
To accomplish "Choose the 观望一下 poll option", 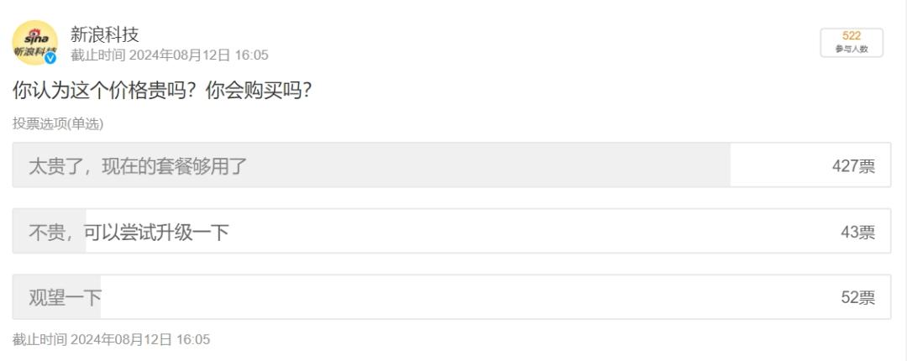I will [66, 297].
